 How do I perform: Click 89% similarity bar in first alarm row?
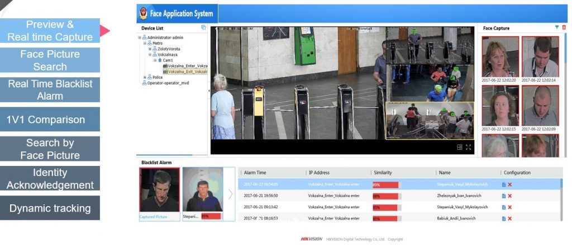tap(387, 185)
